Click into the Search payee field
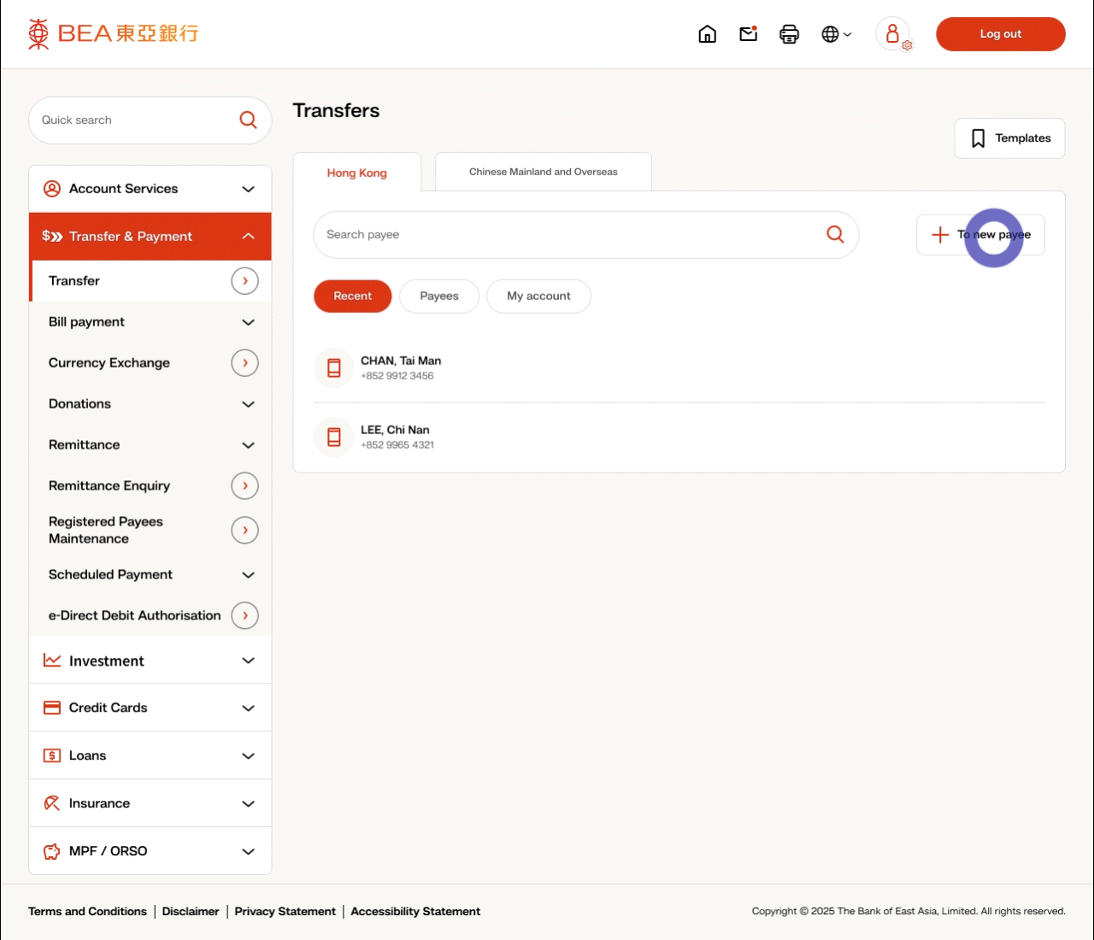The height and width of the screenshot is (940, 1094). 564,235
